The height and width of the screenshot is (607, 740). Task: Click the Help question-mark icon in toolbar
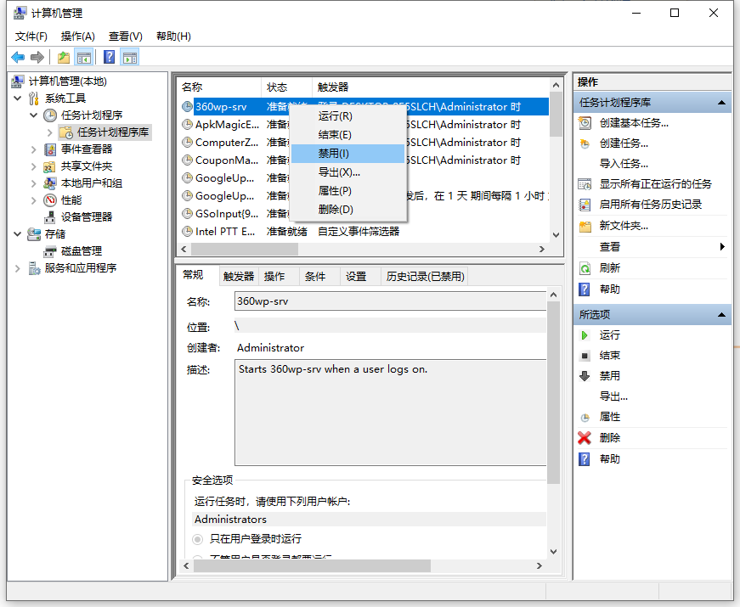(x=107, y=56)
